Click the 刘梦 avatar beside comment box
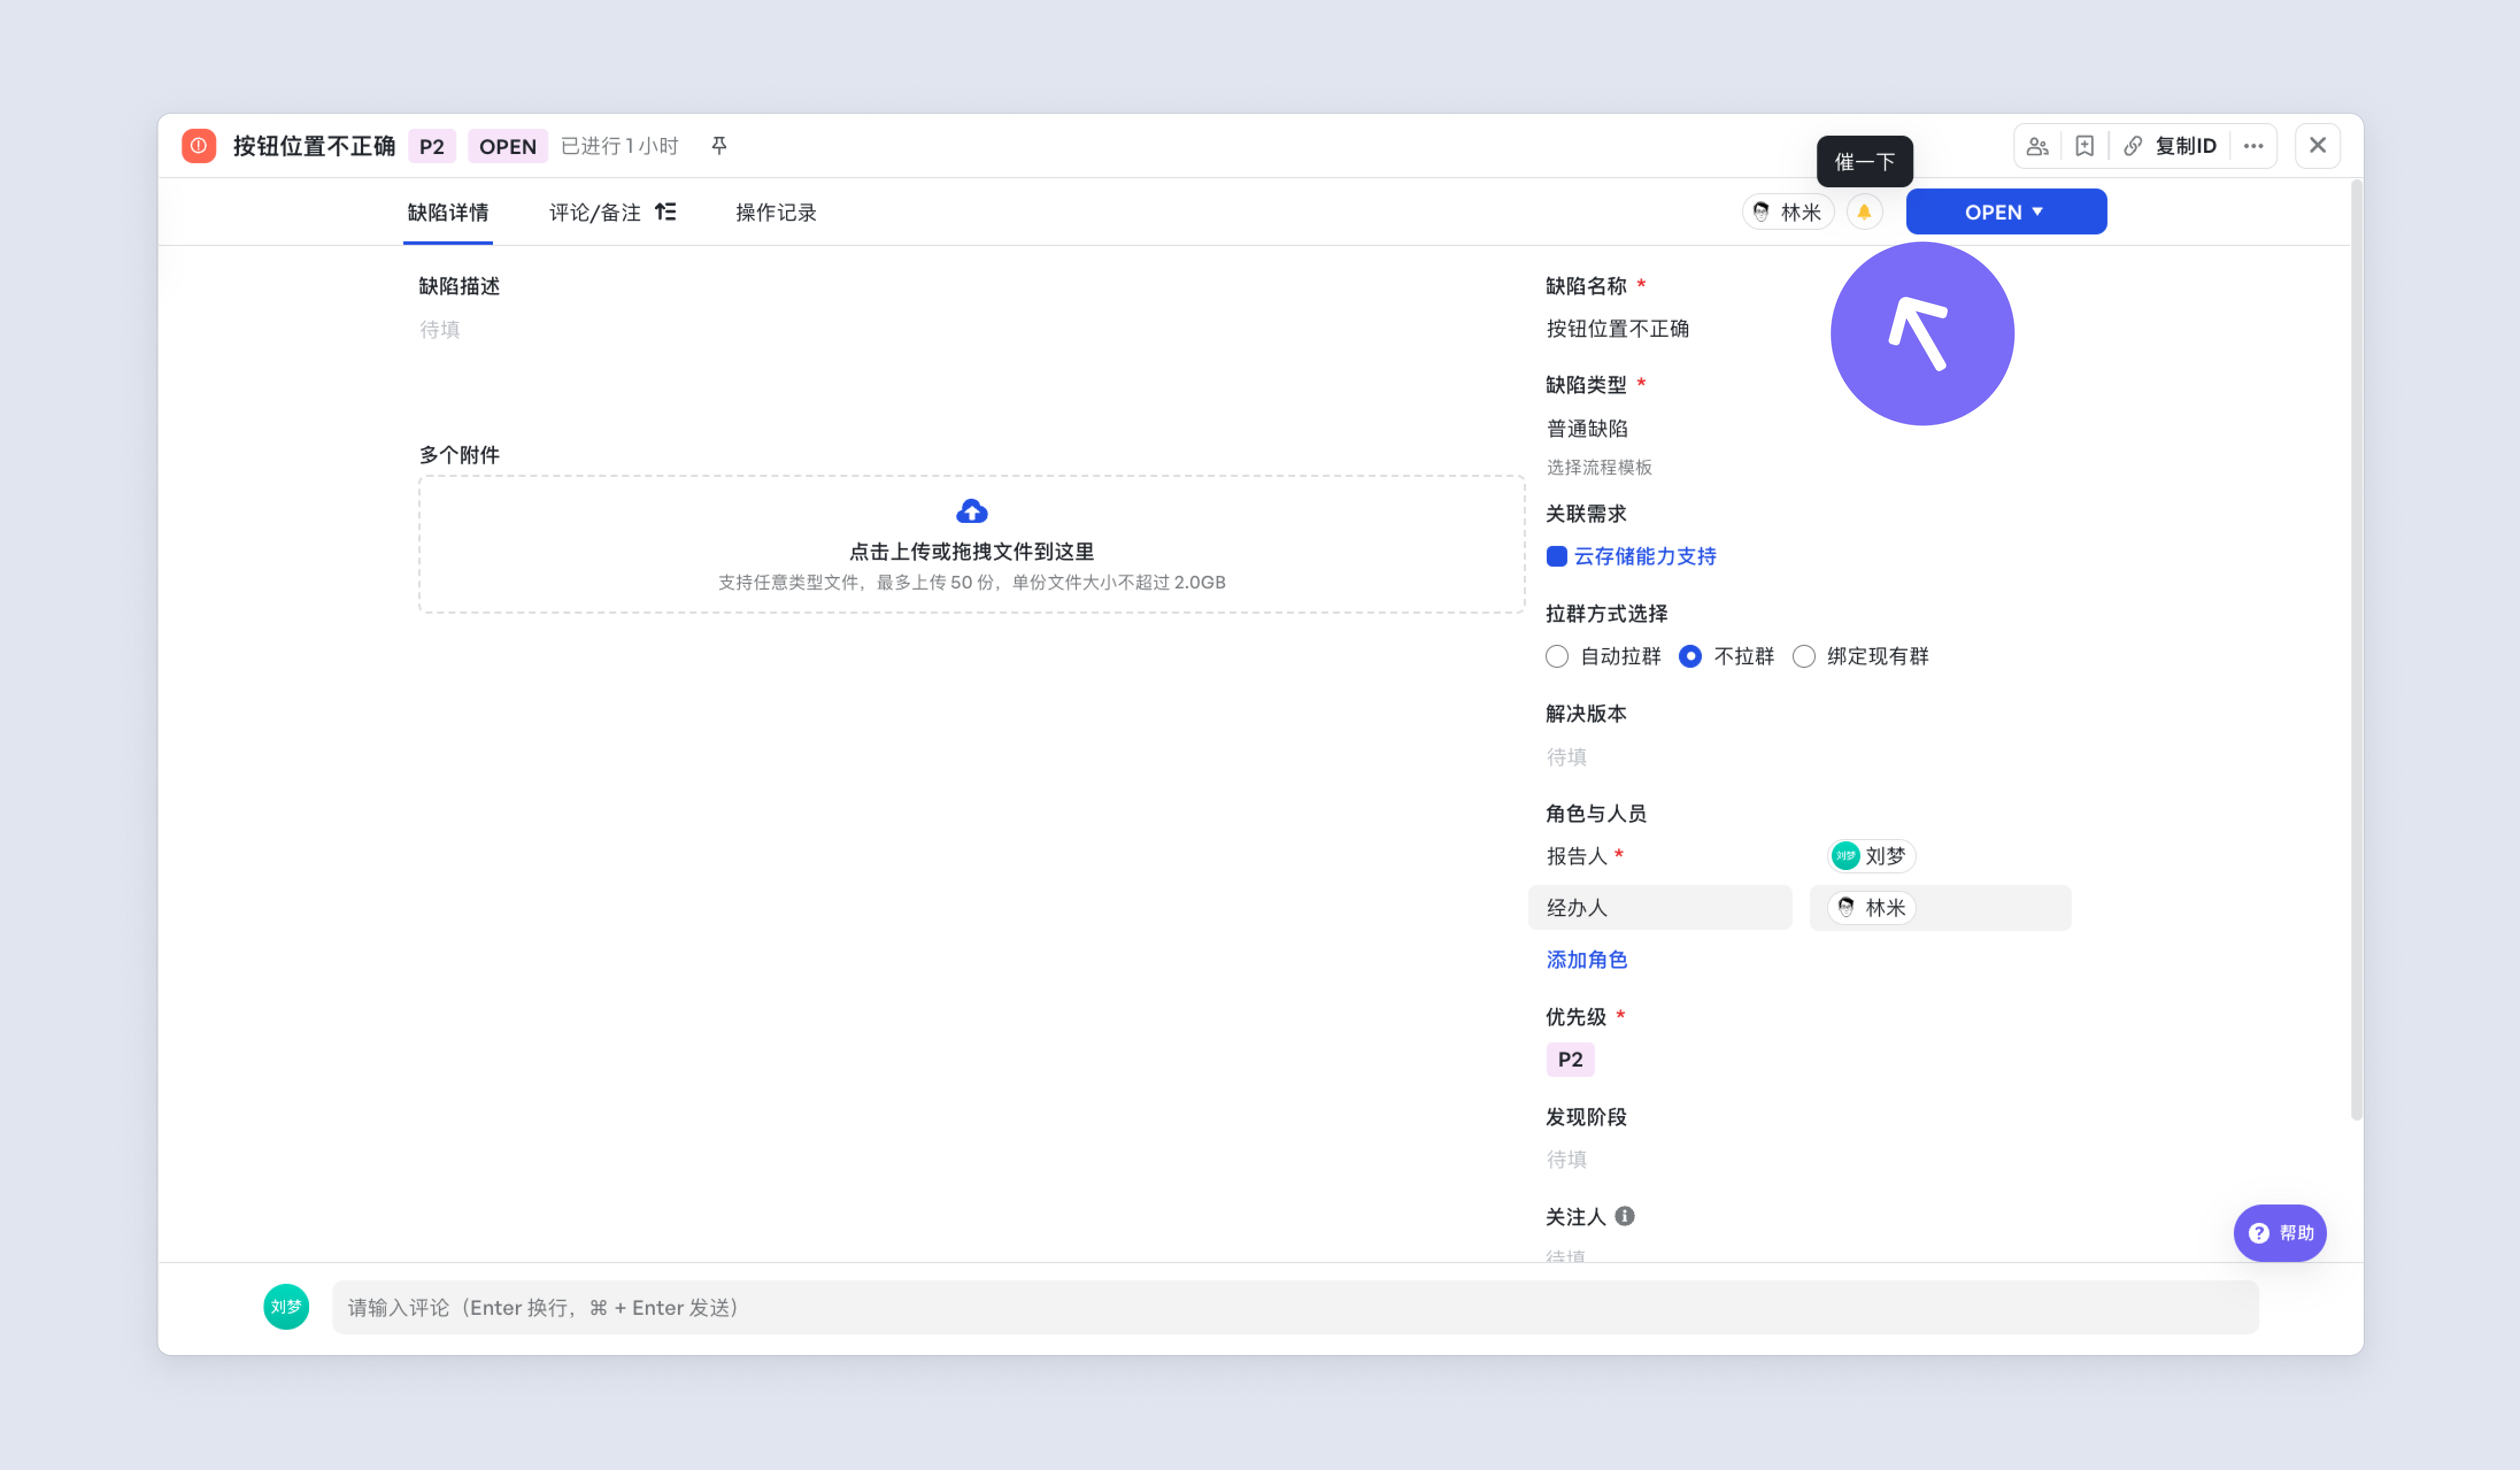 [286, 1307]
